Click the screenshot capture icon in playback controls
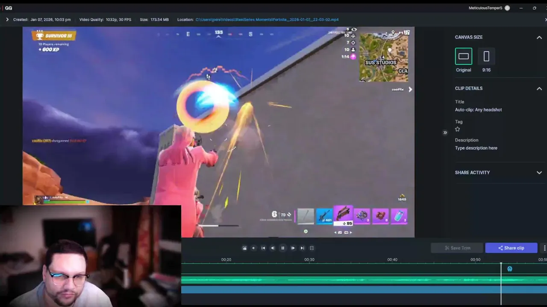Image resolution: width=547 pixels, height=307 pixels. (x=244, y=248)
